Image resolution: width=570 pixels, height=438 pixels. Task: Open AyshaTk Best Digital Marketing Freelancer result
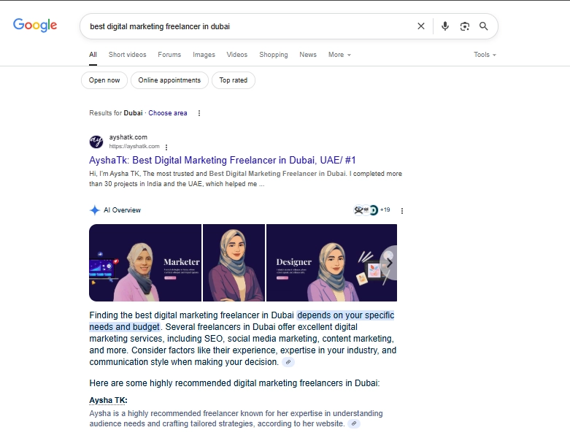point(223,161)
